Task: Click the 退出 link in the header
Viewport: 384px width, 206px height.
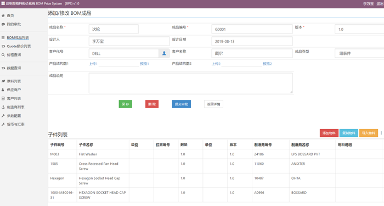Action: [x=380, y=4]
